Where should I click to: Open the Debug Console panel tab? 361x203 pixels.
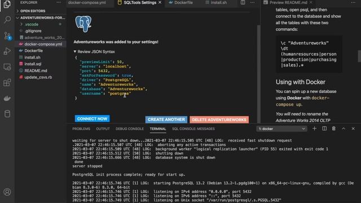coord(130,129)
